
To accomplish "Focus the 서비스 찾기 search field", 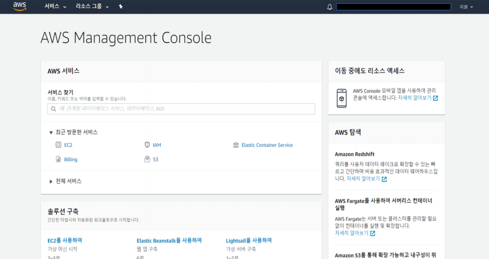I will (x=181, y=109).
